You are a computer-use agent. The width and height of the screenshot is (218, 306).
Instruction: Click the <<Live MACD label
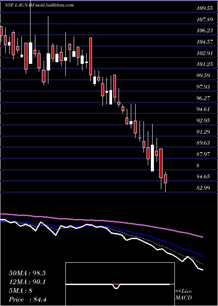pos(184,295)
